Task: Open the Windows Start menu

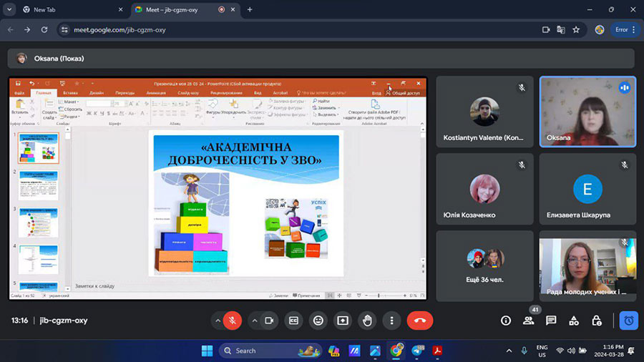Action: (207, 351)
